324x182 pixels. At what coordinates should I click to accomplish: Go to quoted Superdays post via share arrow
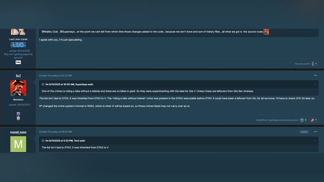315,84
